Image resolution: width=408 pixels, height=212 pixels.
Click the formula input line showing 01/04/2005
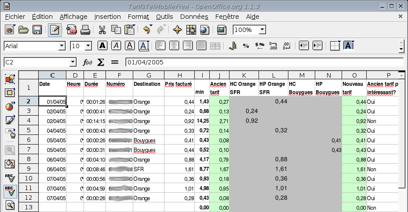tap(264, 62)
